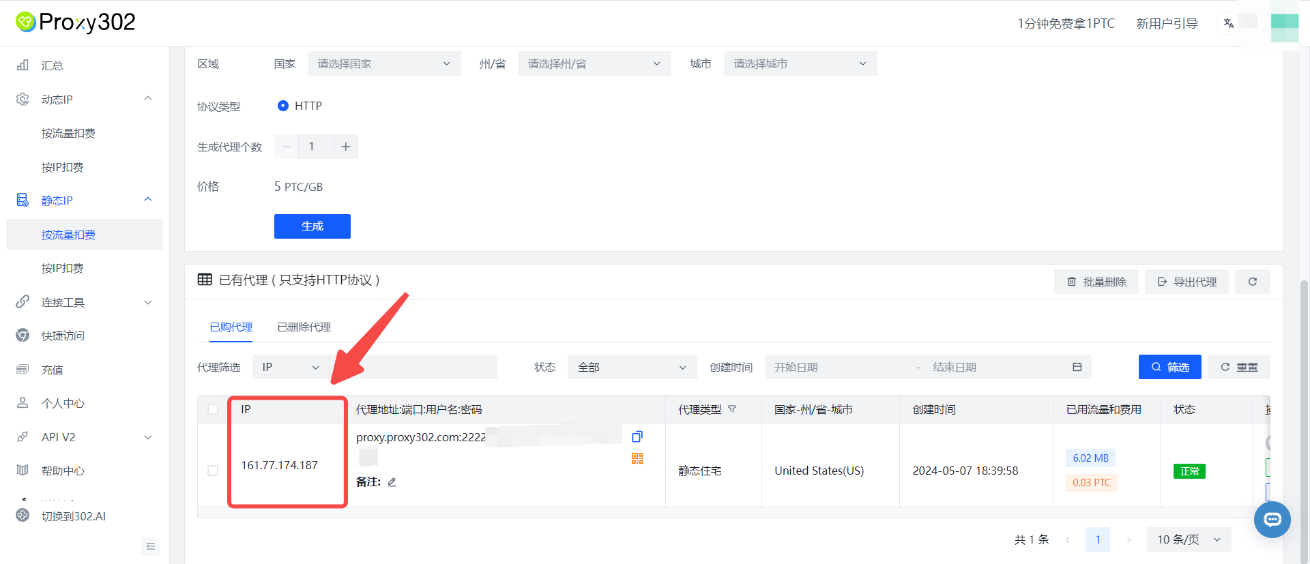Click the proxy filter text input

pos(414,367)
